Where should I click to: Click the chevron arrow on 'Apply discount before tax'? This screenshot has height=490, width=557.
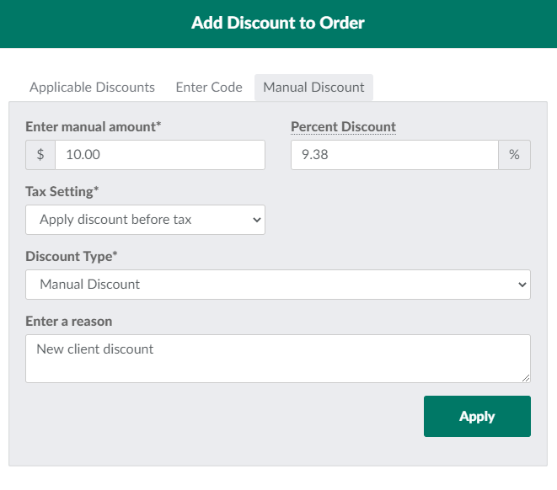257,220
